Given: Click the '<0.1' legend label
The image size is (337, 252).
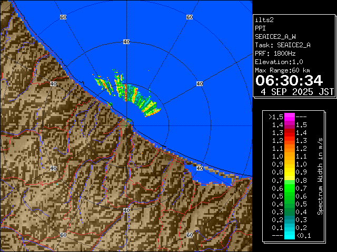Looking at the screenshot, I should 302,235.
